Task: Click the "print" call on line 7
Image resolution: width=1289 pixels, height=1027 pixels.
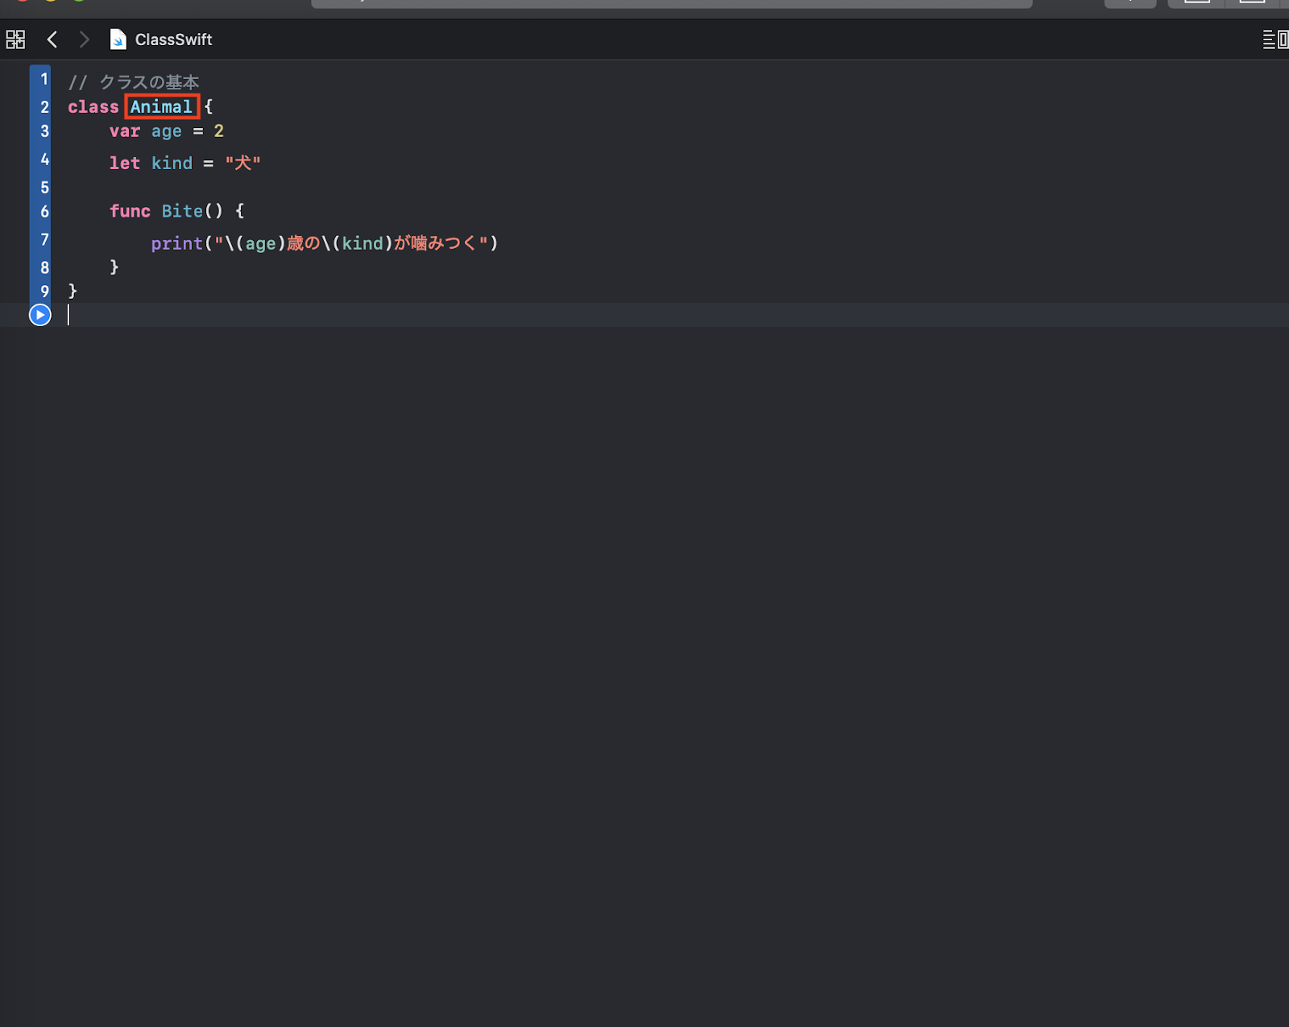Action: [x=177, y=243]
